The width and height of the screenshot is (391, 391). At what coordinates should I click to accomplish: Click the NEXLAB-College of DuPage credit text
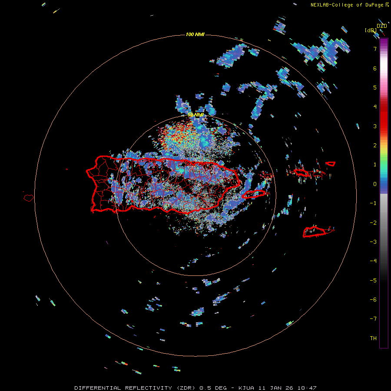(x=347, y=5)
